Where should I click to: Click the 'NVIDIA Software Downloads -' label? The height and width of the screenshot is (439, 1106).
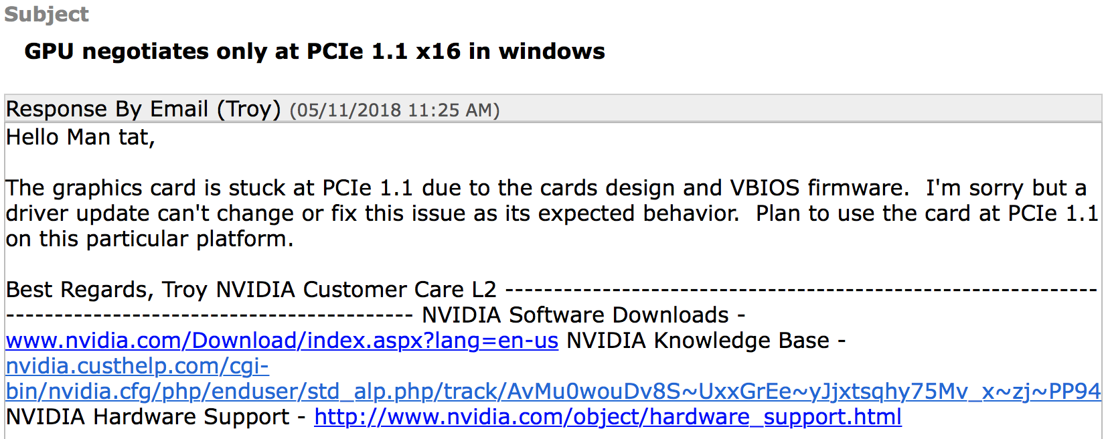(583, 315)
